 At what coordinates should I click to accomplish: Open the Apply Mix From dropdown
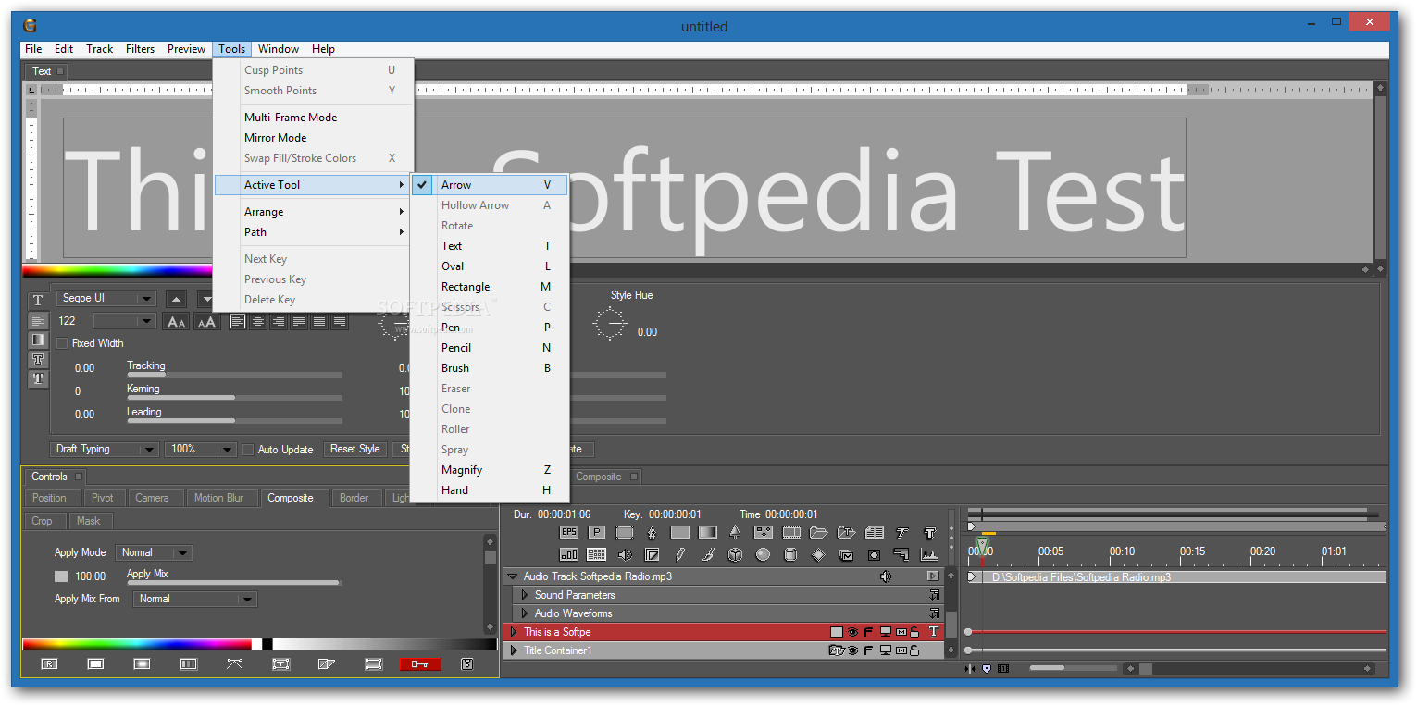coord(194,600)
